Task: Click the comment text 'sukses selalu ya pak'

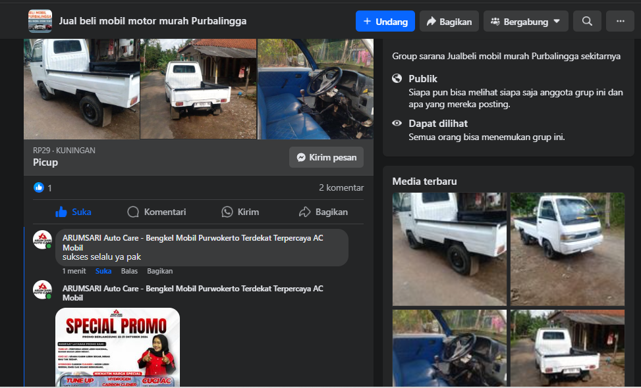Action: coord(102,257)
